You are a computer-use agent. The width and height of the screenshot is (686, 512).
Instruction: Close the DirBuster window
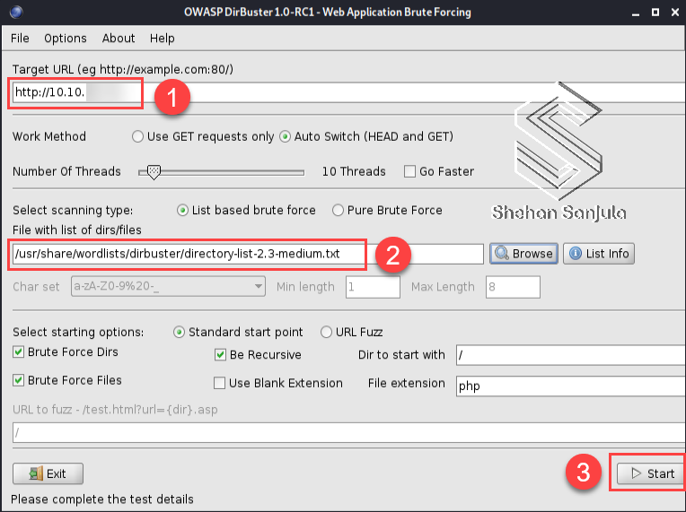click(x=674, y=13)
